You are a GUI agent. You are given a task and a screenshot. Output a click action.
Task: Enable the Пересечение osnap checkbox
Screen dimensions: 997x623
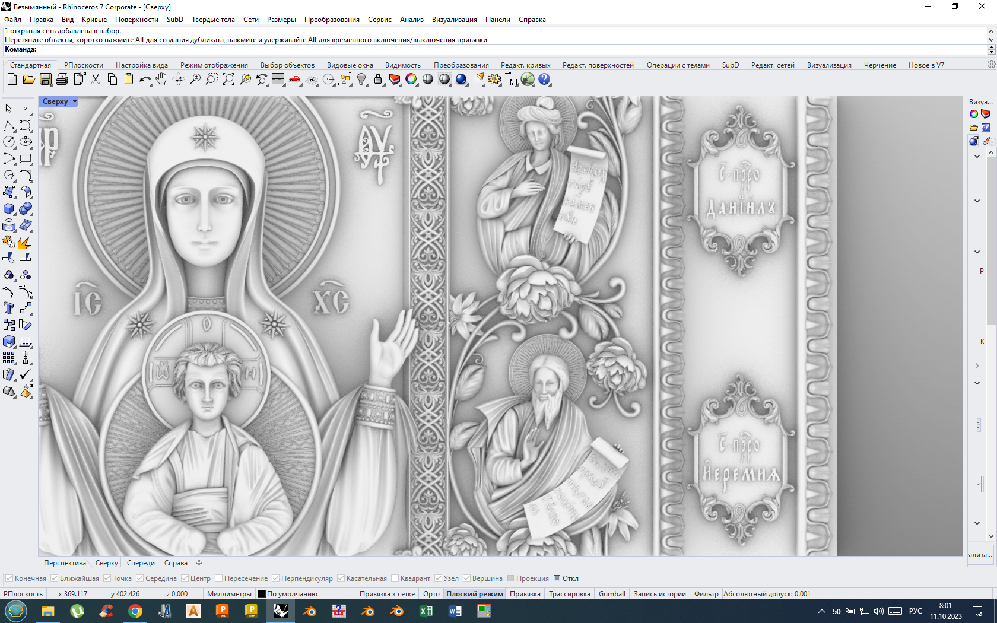218,578
